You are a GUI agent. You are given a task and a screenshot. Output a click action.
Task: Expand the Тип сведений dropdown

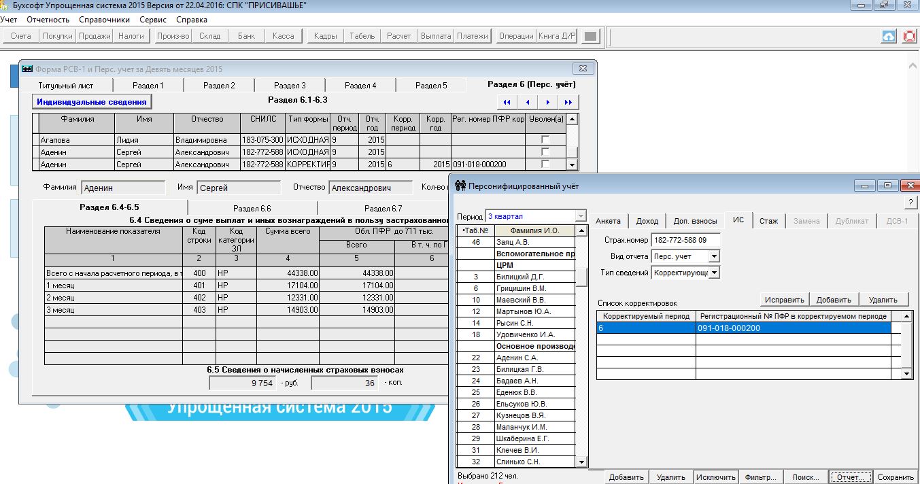pos(713,273)
